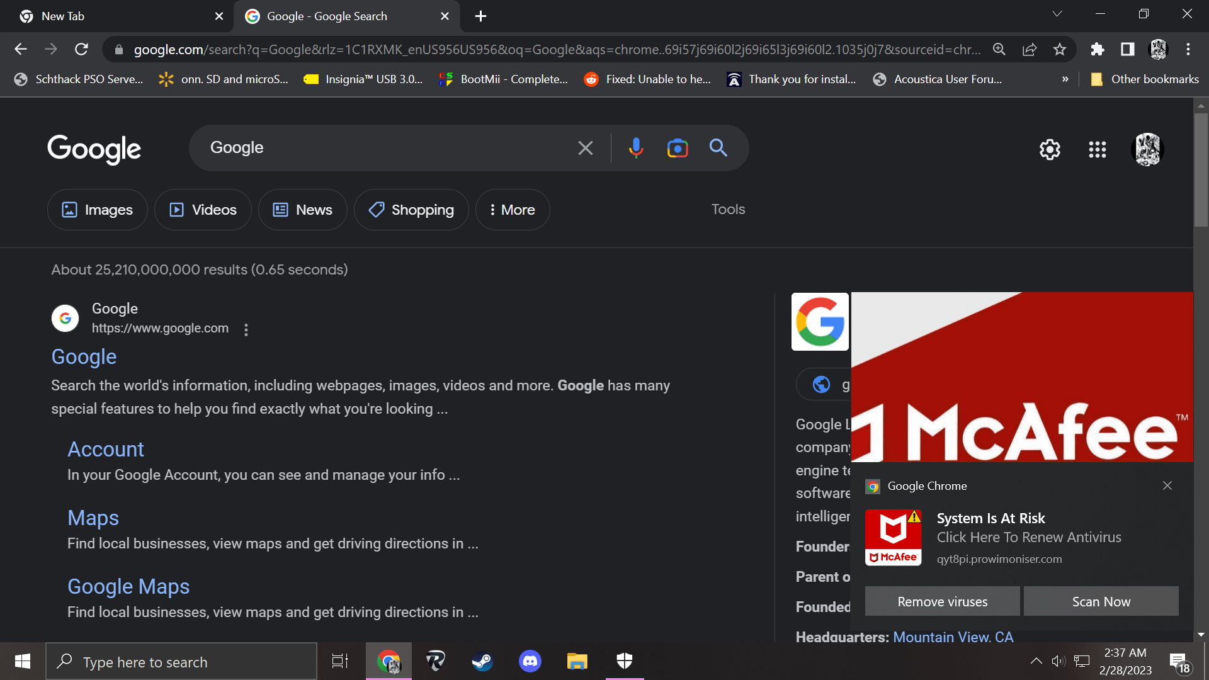Bookmark this page with the star icon
1209x680 pixels.
point(1060,49)
